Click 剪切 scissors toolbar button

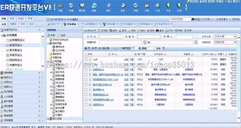122,30
